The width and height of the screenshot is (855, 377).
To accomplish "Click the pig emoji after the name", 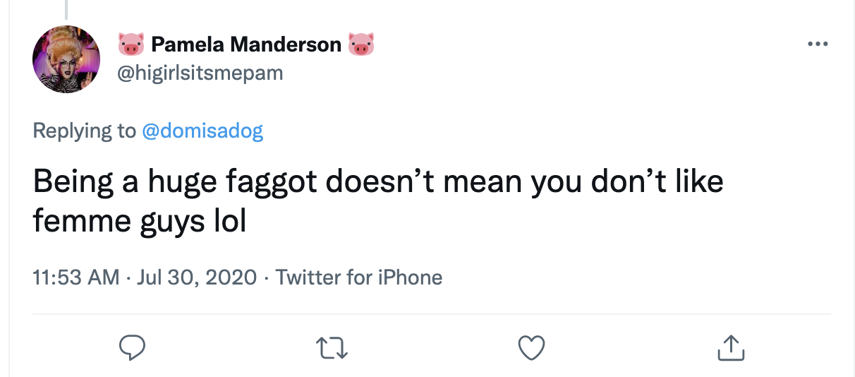I will 360,45.
